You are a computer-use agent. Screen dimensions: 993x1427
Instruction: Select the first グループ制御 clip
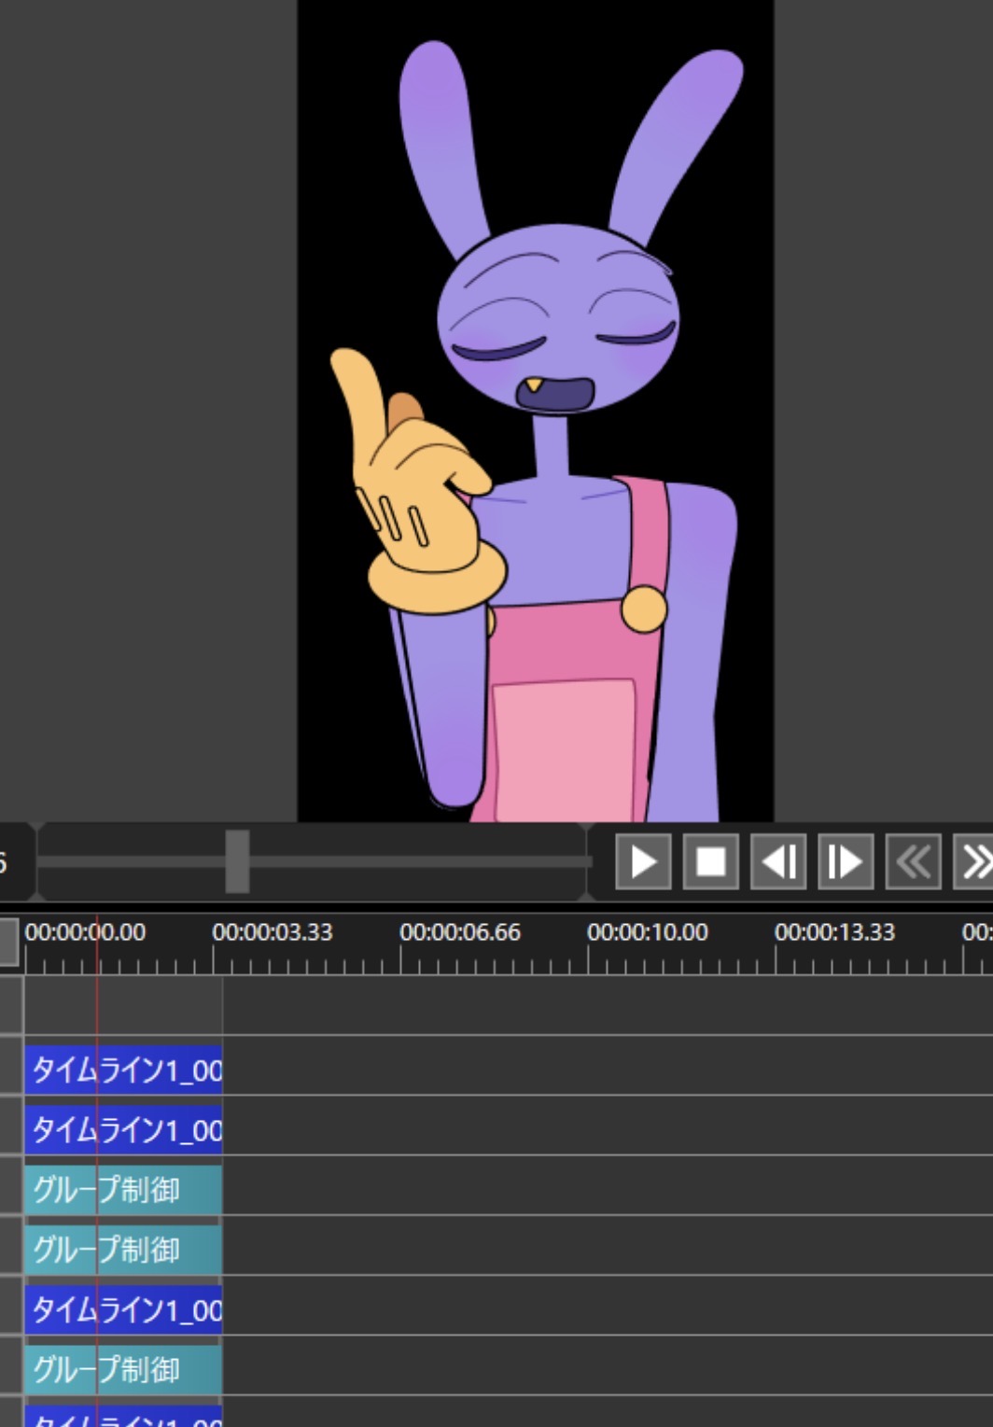click(x=123, y=1190)
